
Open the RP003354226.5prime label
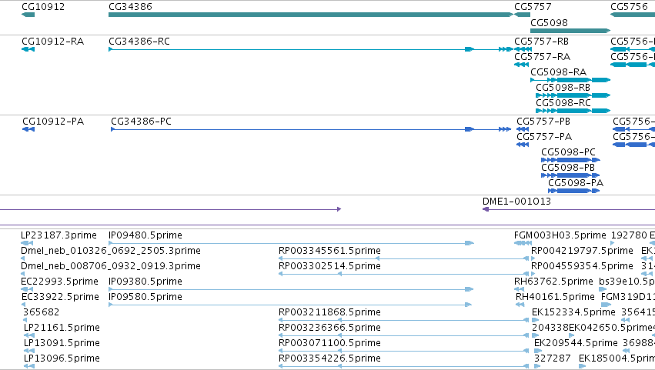(x=329, y=358)
